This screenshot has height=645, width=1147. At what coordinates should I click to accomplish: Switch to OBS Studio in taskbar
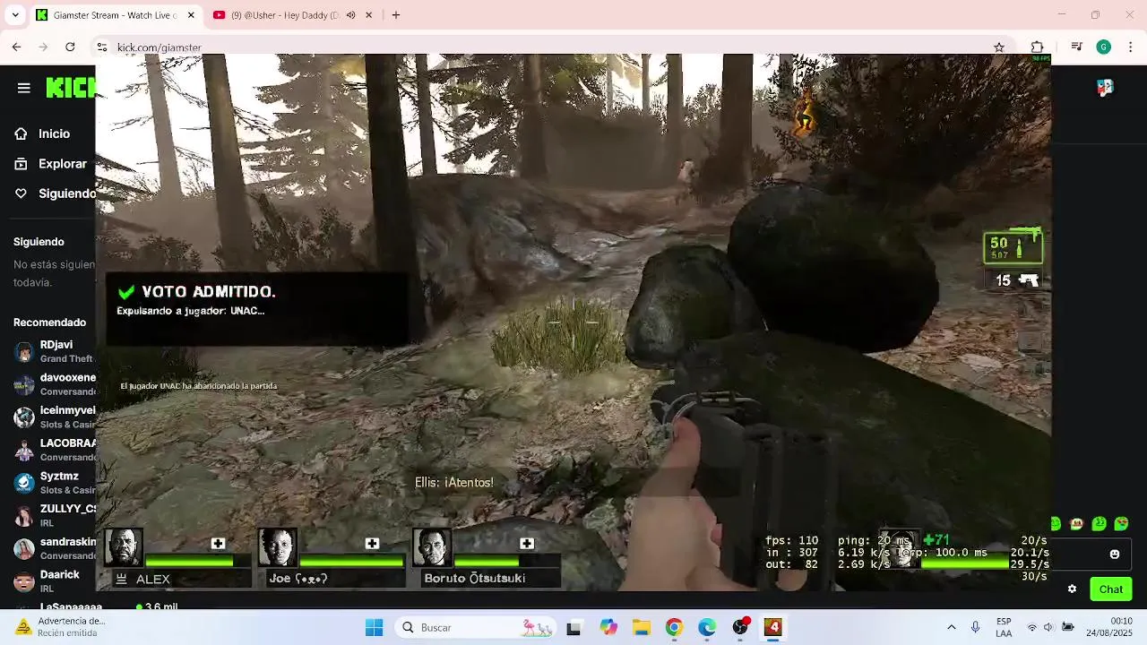740,627
